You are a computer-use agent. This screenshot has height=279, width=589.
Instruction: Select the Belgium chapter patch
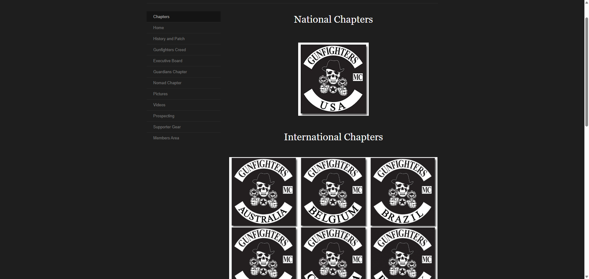(x=333, y=192)
